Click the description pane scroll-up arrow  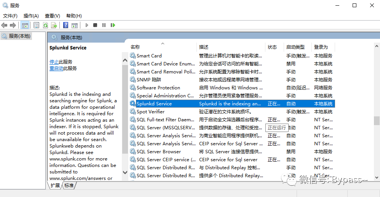click(x=125, y=60)
